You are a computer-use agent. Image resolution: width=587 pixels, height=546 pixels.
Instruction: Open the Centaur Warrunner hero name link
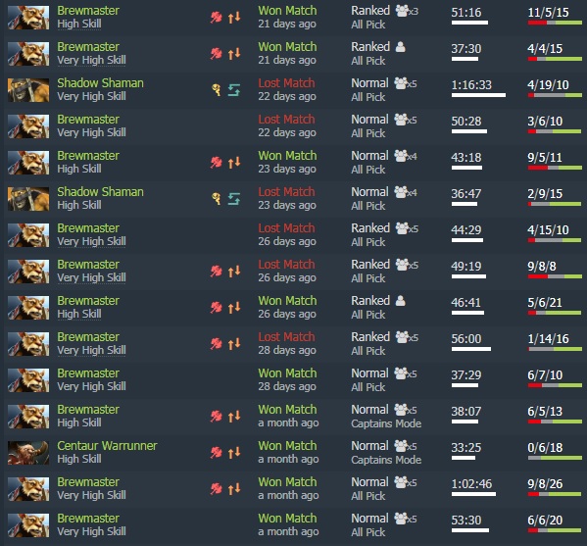coord(107,446)
